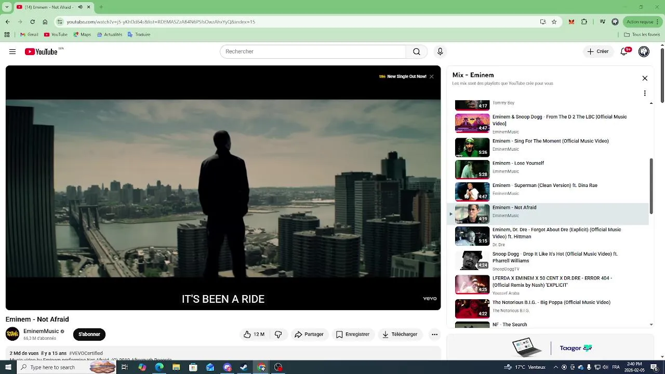Viewport: 665px width, 374px height.
Task: Open the Maps bookmark
Action: (x=82, y=35)
